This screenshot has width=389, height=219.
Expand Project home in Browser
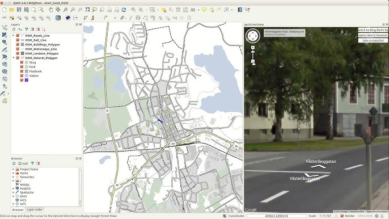(x=14, y=169)
